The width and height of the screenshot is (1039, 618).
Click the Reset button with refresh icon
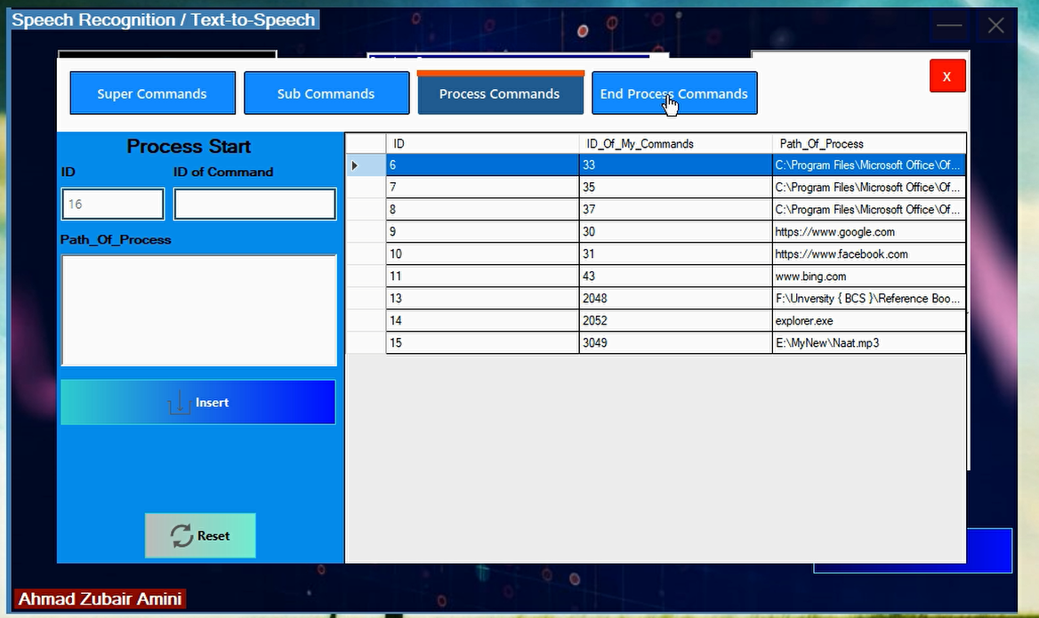click(200, 535)
